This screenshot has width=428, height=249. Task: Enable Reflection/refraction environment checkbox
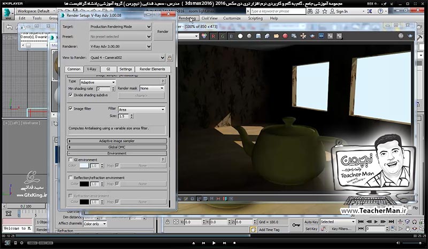tap(71, 178)
